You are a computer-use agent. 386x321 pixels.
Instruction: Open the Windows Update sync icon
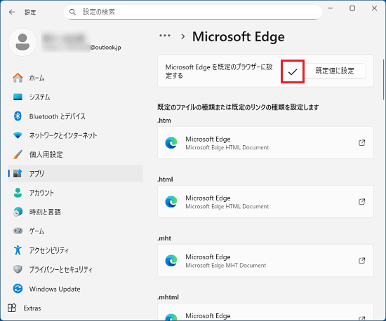coord(18,288)
